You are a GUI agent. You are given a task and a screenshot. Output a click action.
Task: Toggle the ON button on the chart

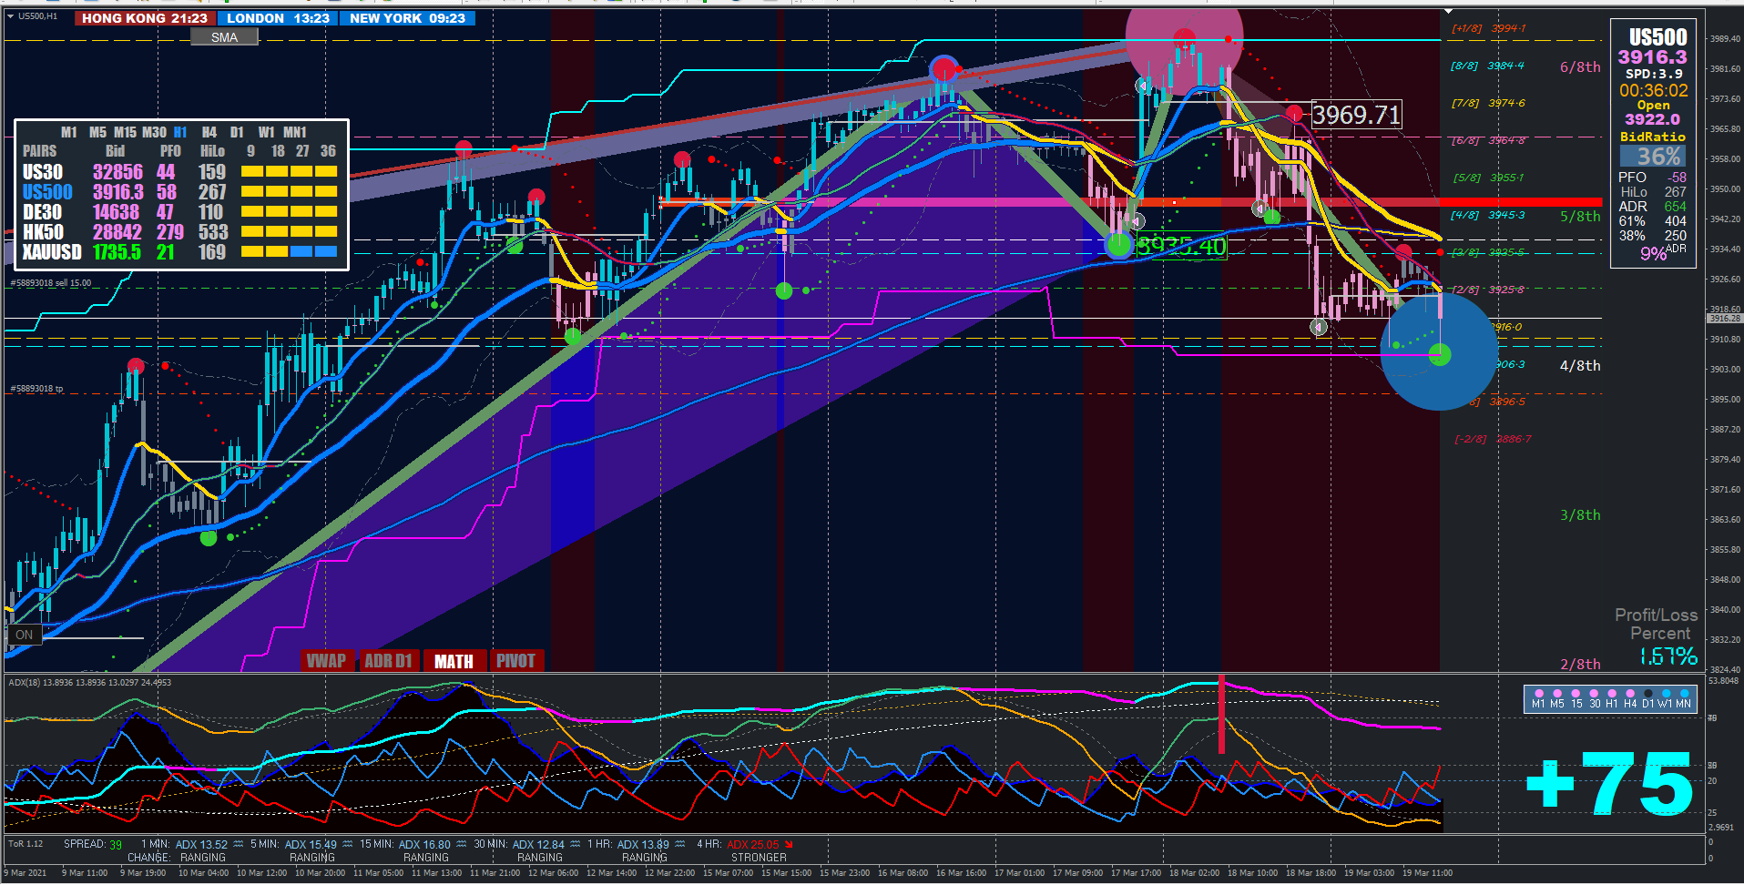pyautogui.click(x=25, y=635)
